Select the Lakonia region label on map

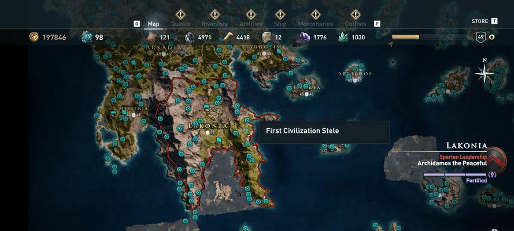tap(208, 126)
